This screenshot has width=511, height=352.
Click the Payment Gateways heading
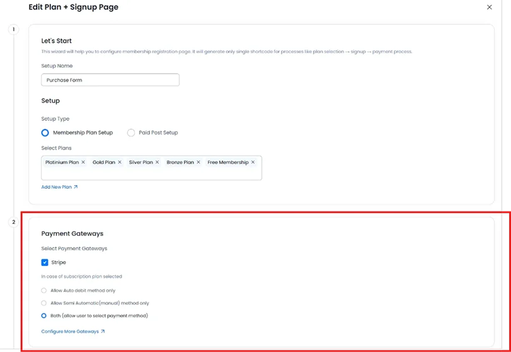[x=72, y=234]
